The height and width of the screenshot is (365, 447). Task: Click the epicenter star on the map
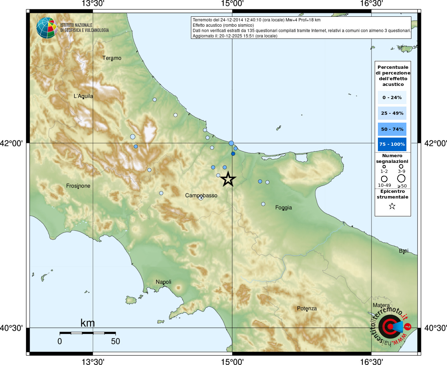point(228,179)
